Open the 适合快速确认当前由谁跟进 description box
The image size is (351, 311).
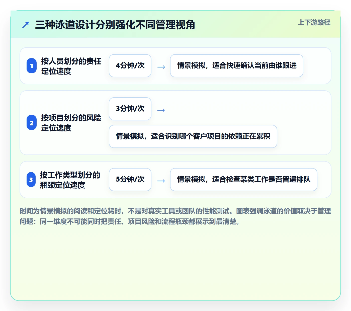(x=237, y=66)
